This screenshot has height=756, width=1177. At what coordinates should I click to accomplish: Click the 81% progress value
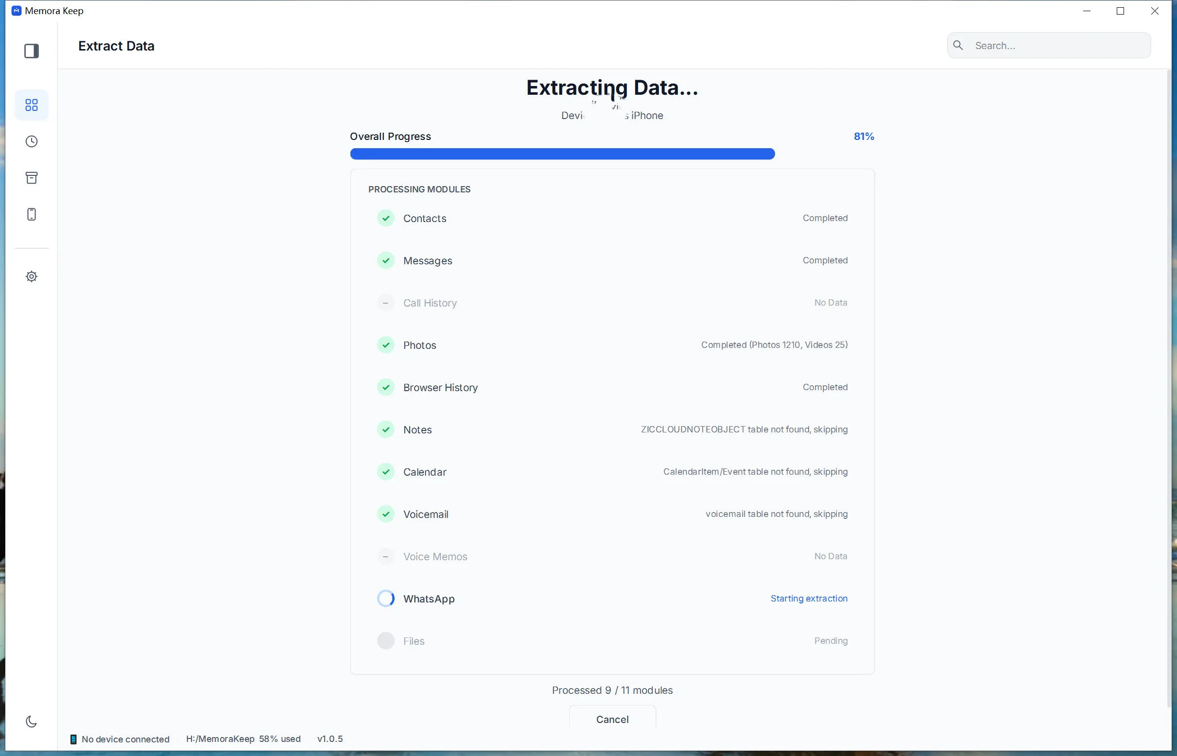pyautogui.click(x=864, y=137)
